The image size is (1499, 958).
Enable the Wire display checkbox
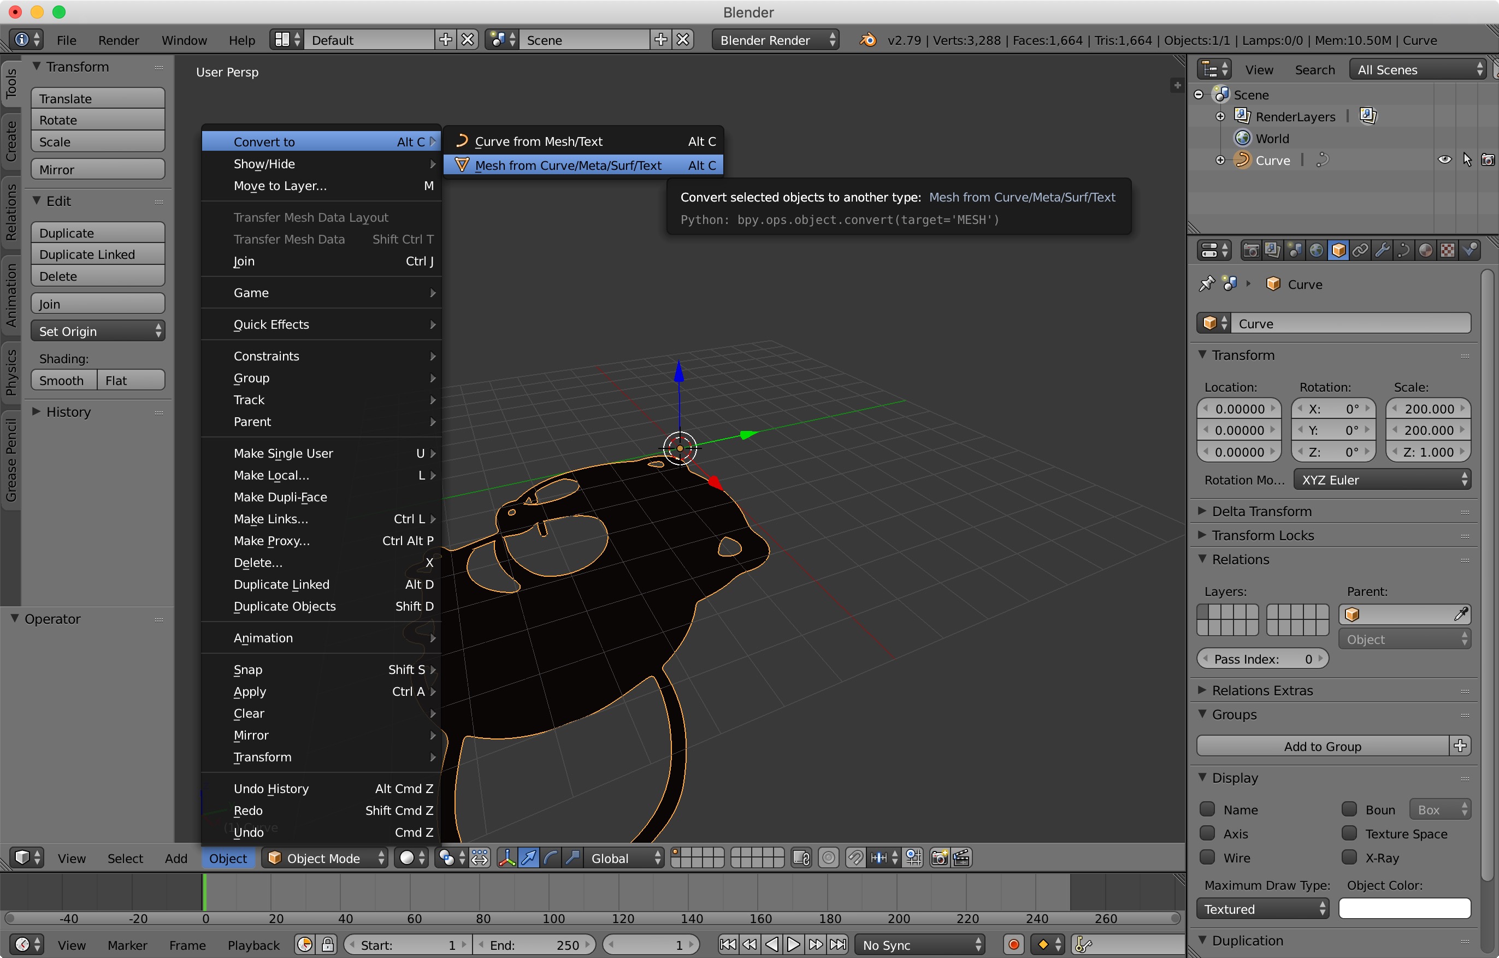click(1208, 857)
